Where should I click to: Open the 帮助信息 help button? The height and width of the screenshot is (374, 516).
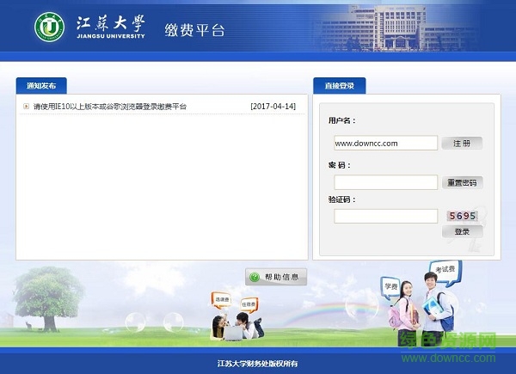point(276,277)
